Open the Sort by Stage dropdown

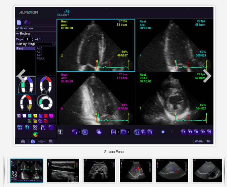36,44
